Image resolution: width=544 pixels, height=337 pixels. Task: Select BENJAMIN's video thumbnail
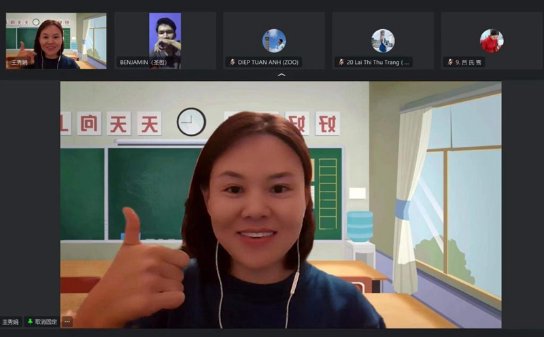(165, 41)
